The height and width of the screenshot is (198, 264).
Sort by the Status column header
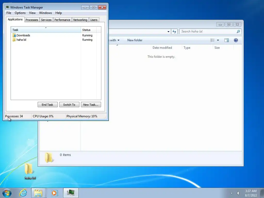(89, 30)
